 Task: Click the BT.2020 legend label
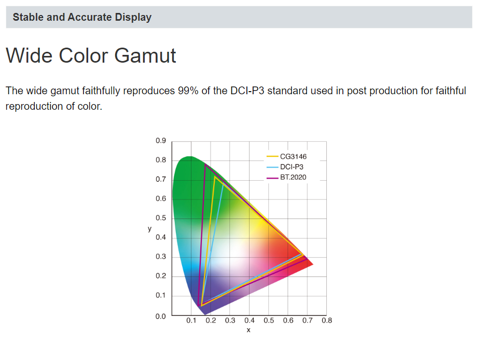(293, 178)
